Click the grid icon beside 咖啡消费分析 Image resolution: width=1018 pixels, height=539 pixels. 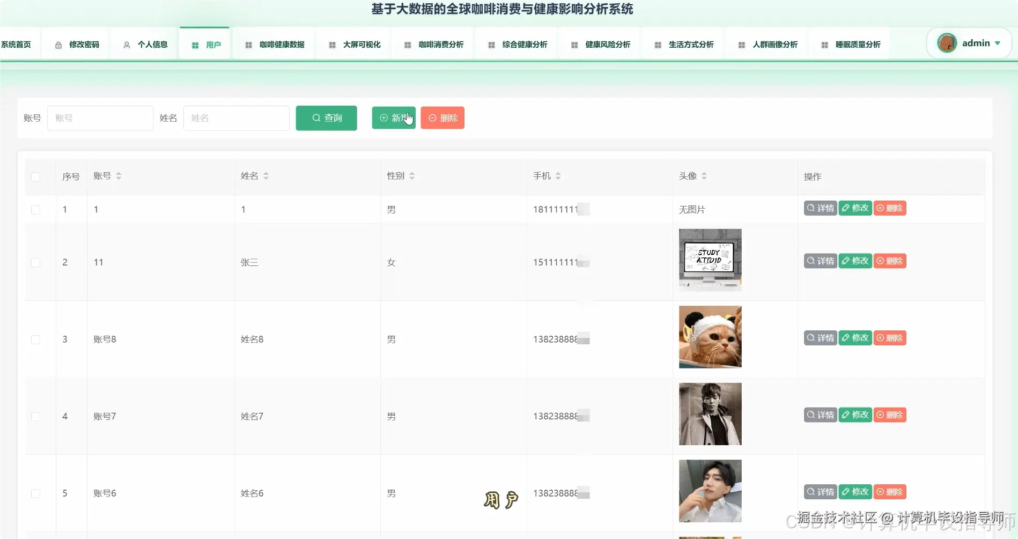(x=407, y=45)
